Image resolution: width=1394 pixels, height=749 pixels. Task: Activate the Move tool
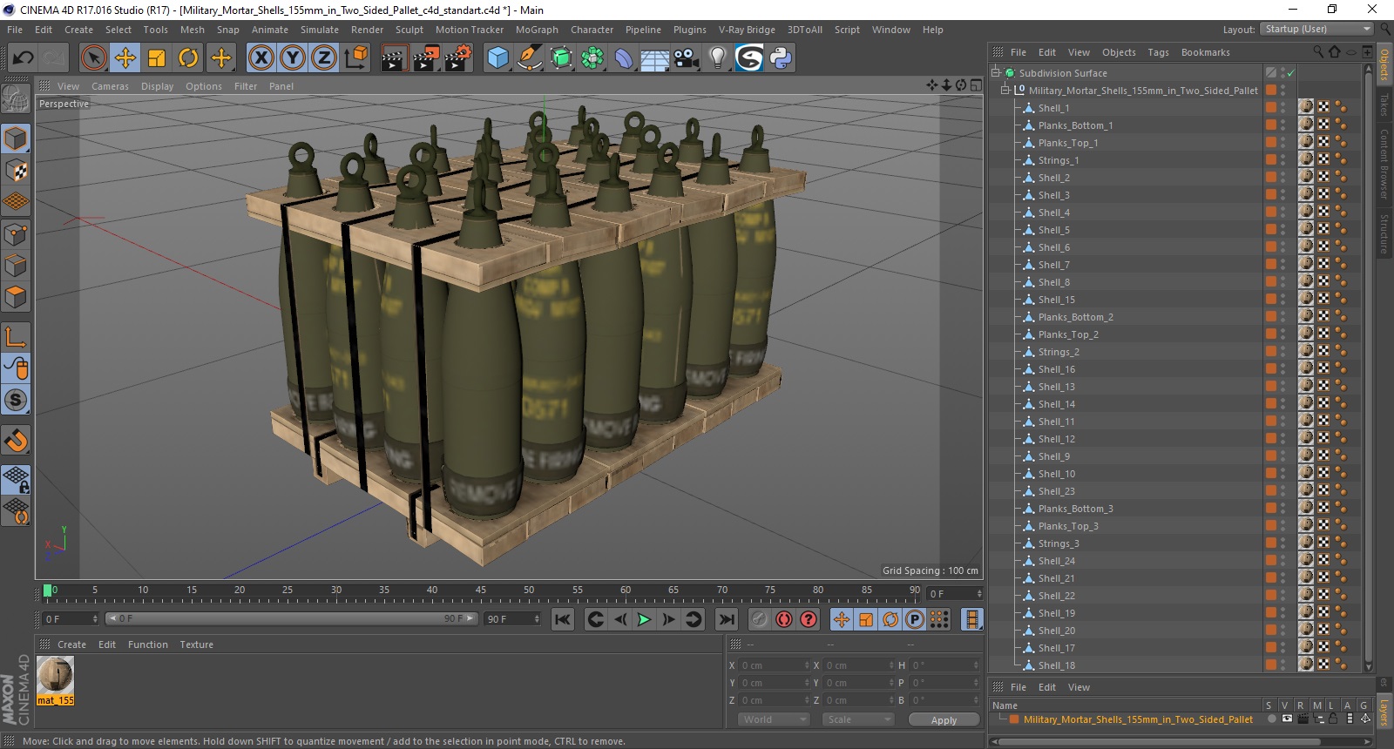(x=125, y=58)
